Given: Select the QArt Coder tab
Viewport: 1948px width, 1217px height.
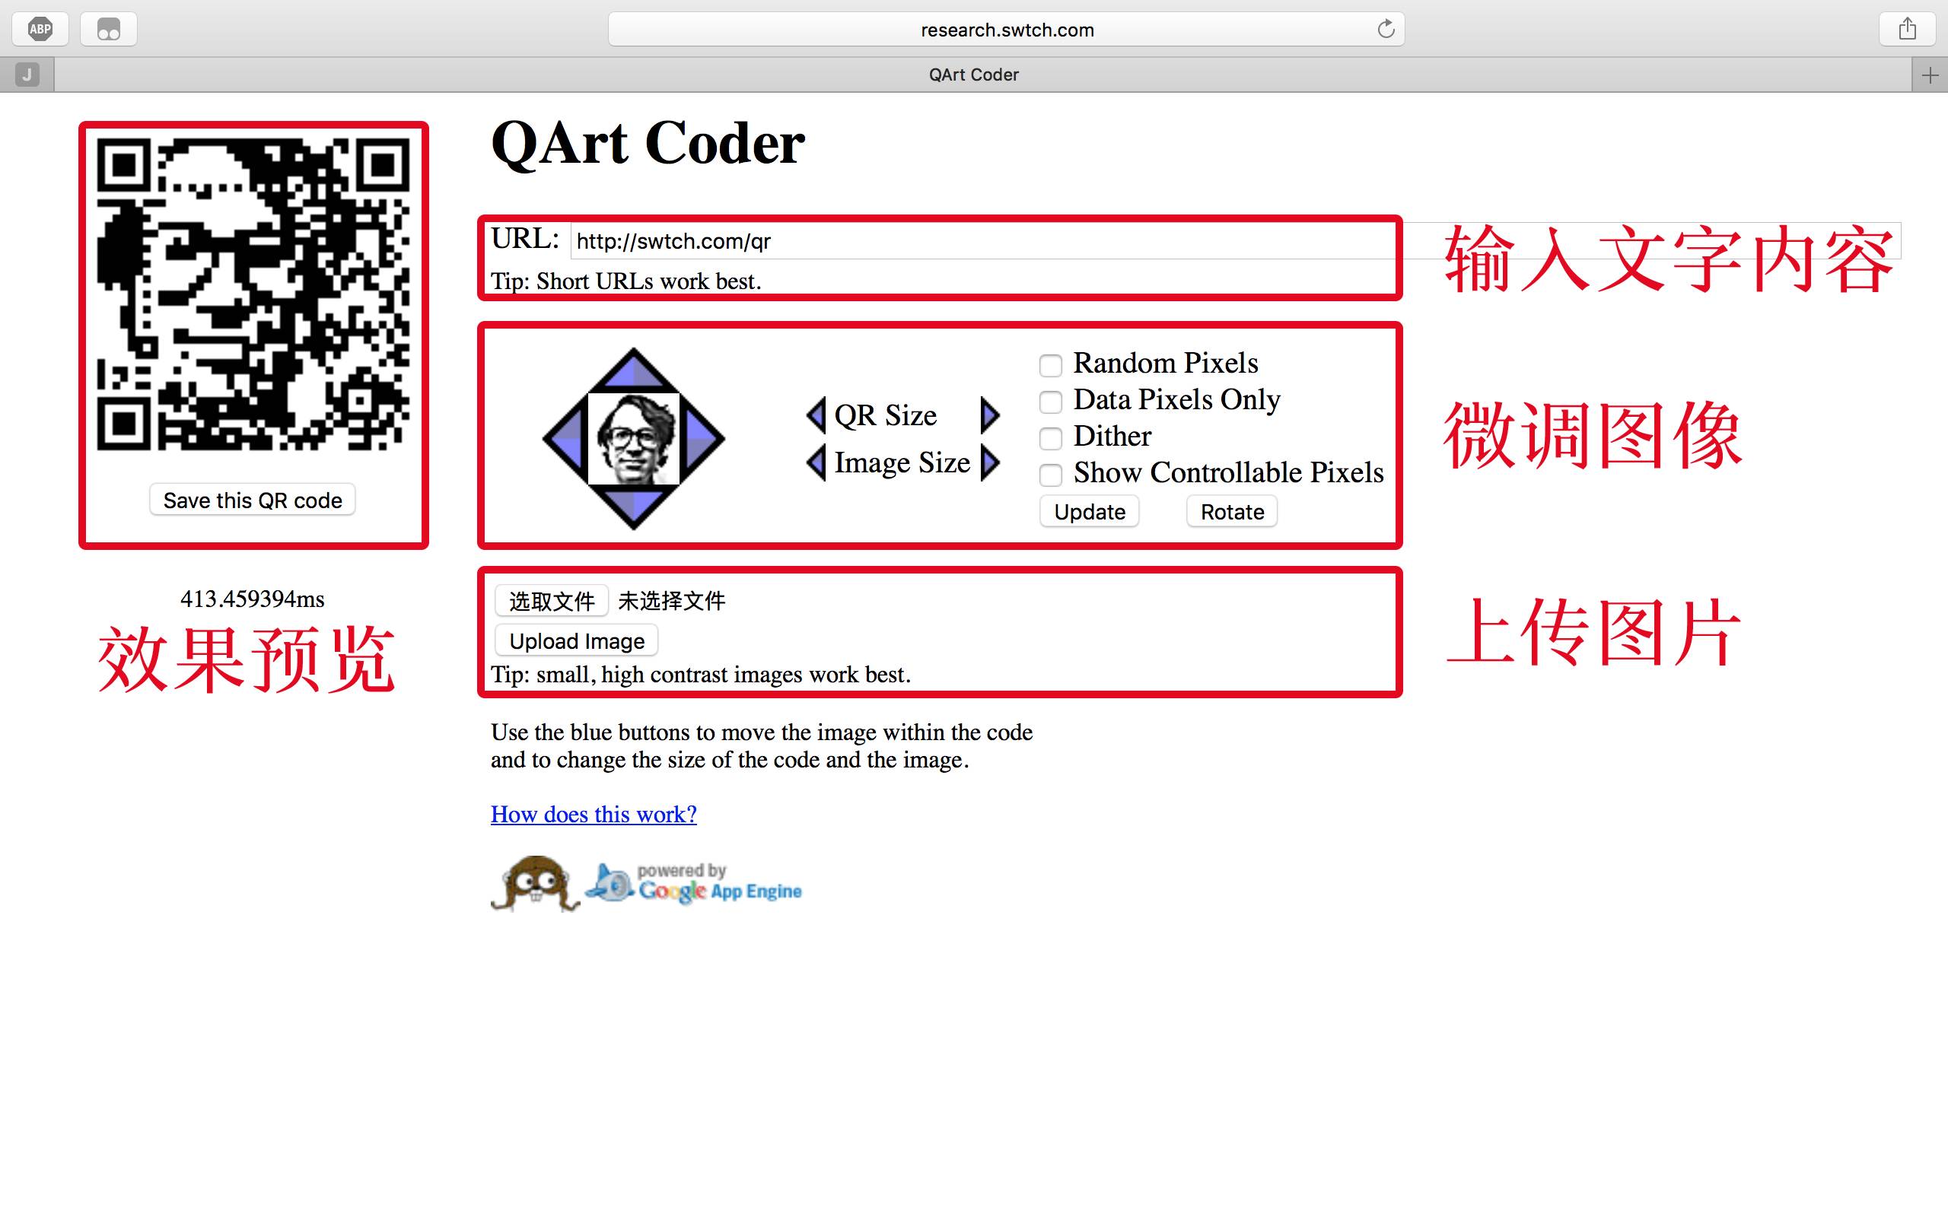Looking at the screenshot, I should tap(973, 75).
